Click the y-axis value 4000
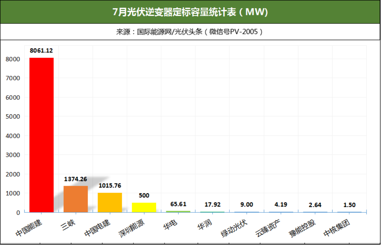This screenshot has height=245, width=381. click(13, 136)
